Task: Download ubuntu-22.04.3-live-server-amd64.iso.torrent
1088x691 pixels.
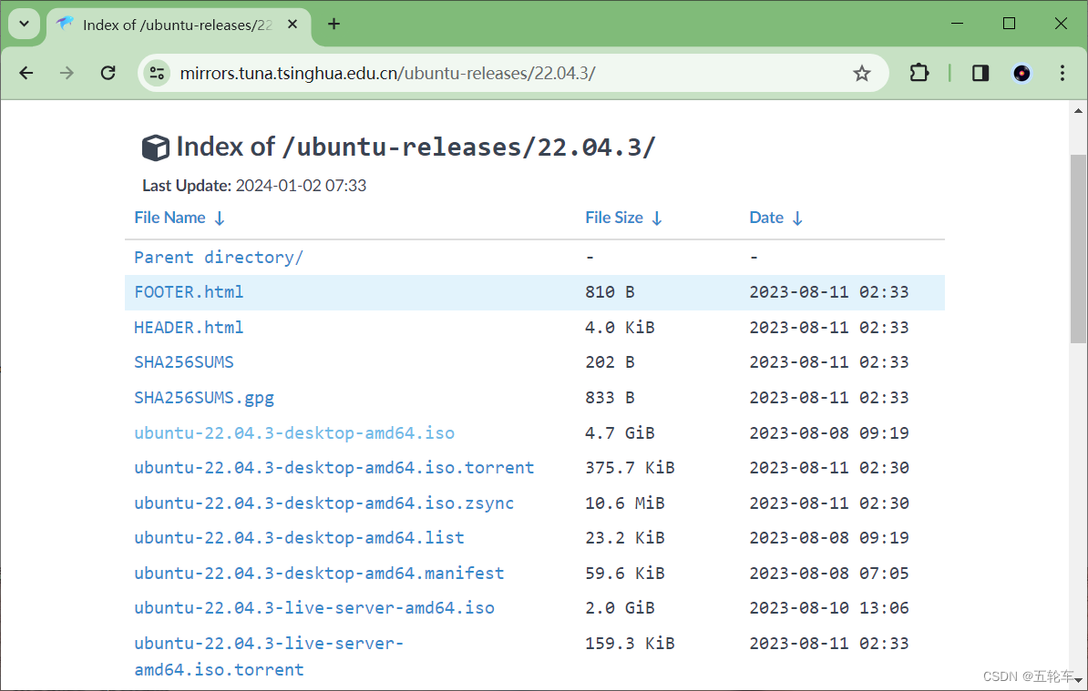Action: pos(269,656)
